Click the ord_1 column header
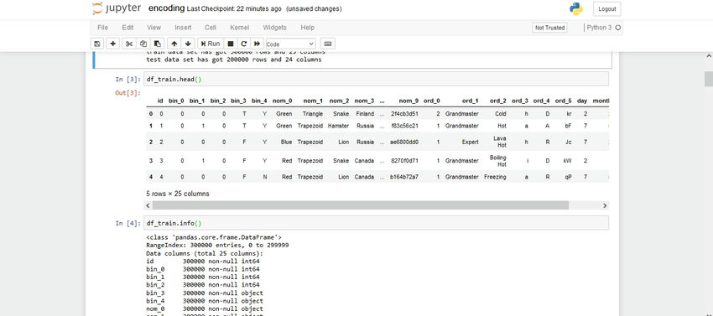This screenshot has height=316, width=713. (471, 101)
